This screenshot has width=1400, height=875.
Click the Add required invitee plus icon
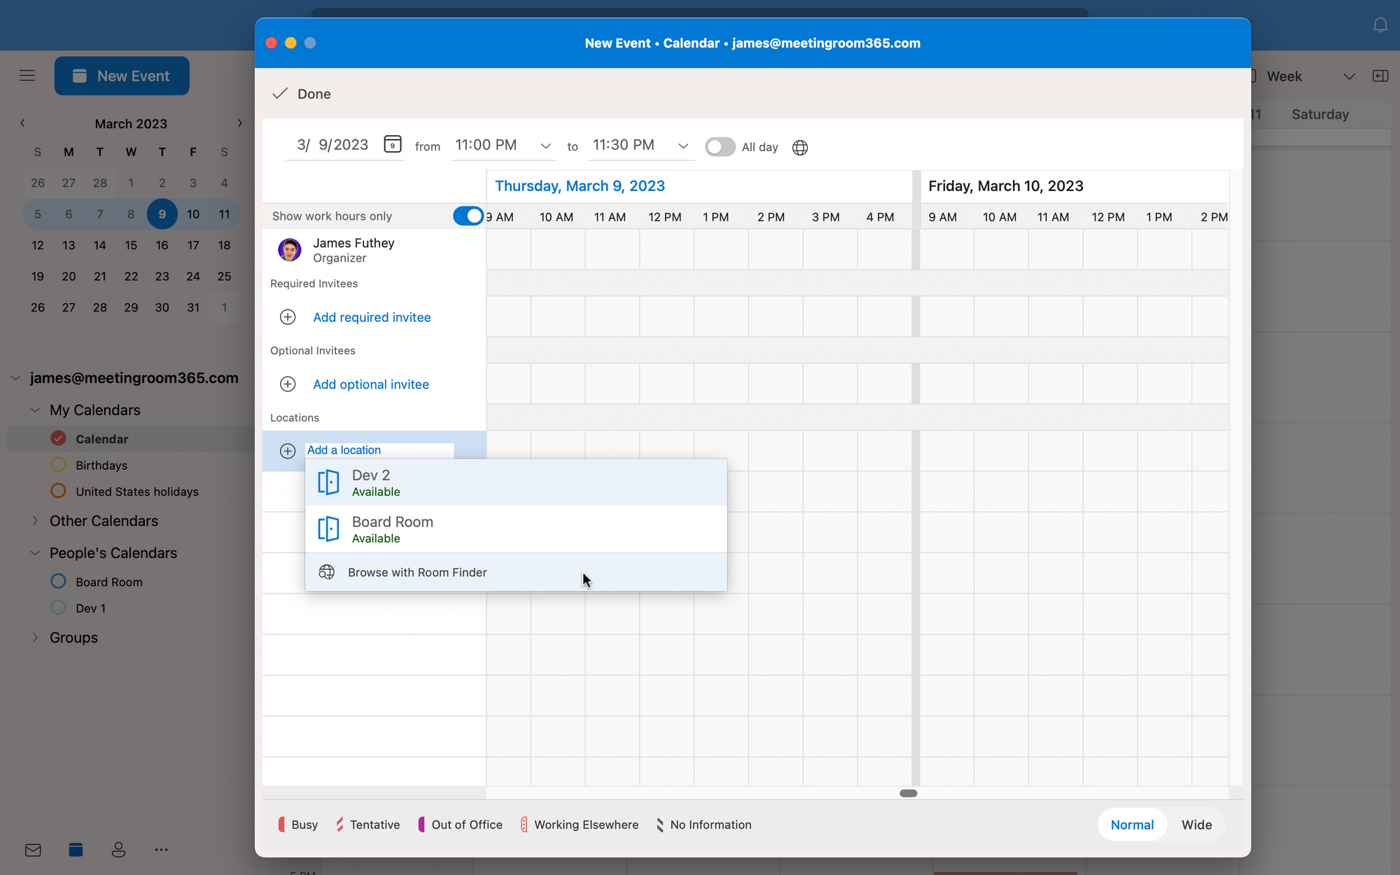[x=287, y=316]
